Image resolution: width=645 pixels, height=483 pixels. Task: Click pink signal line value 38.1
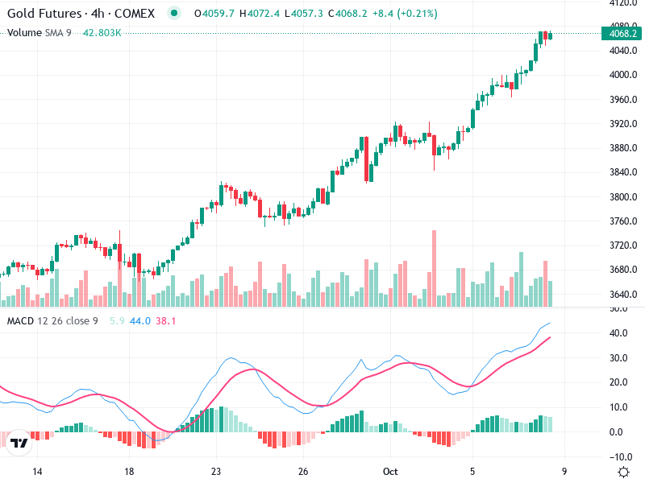pos(165,321)
